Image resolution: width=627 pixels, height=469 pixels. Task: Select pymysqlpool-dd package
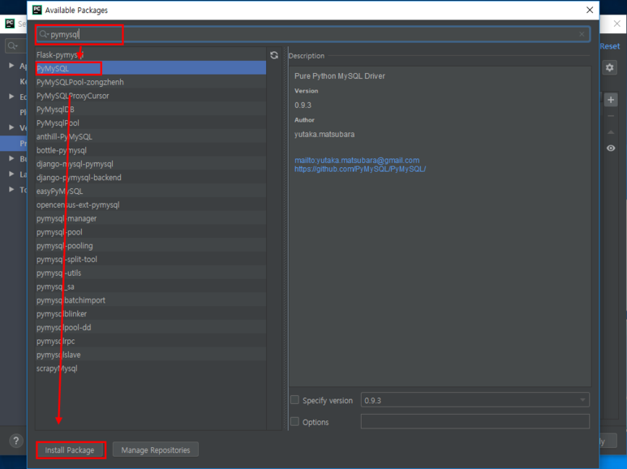(x=151, y=327)
